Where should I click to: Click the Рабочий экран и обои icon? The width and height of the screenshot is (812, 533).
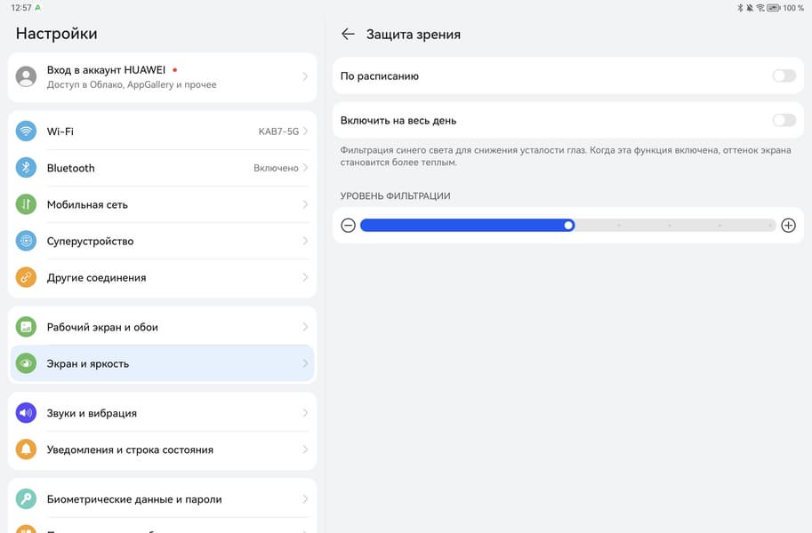pos(27,327)
